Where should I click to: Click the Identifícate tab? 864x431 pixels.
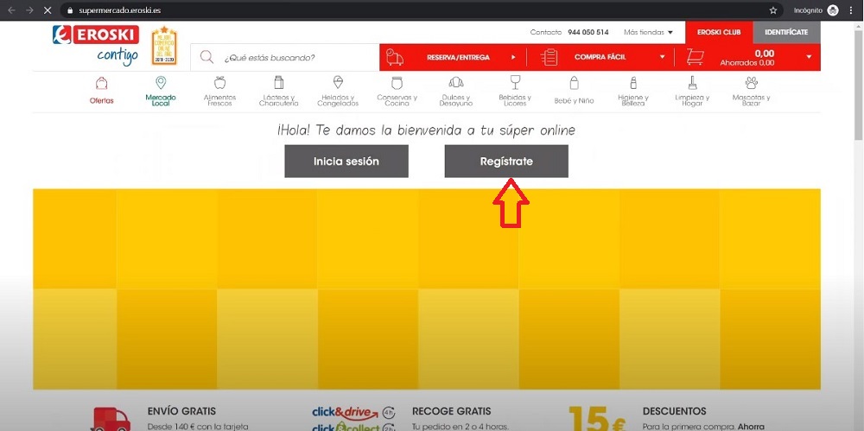(x=786, y=32)
